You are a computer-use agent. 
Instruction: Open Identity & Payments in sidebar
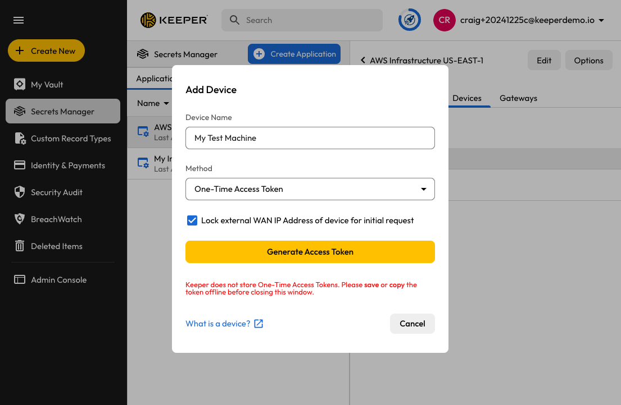pos(67,165)
